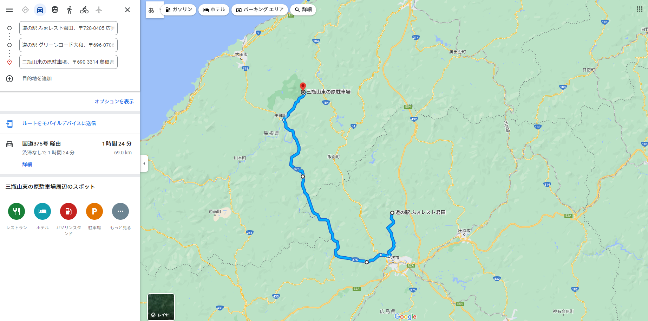Open the Google apps grid
The image size is (648, 321).
(640, 9)
